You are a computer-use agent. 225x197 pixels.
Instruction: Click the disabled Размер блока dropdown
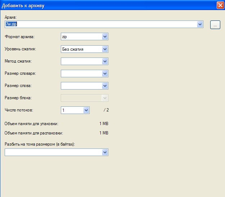[84, 98]
